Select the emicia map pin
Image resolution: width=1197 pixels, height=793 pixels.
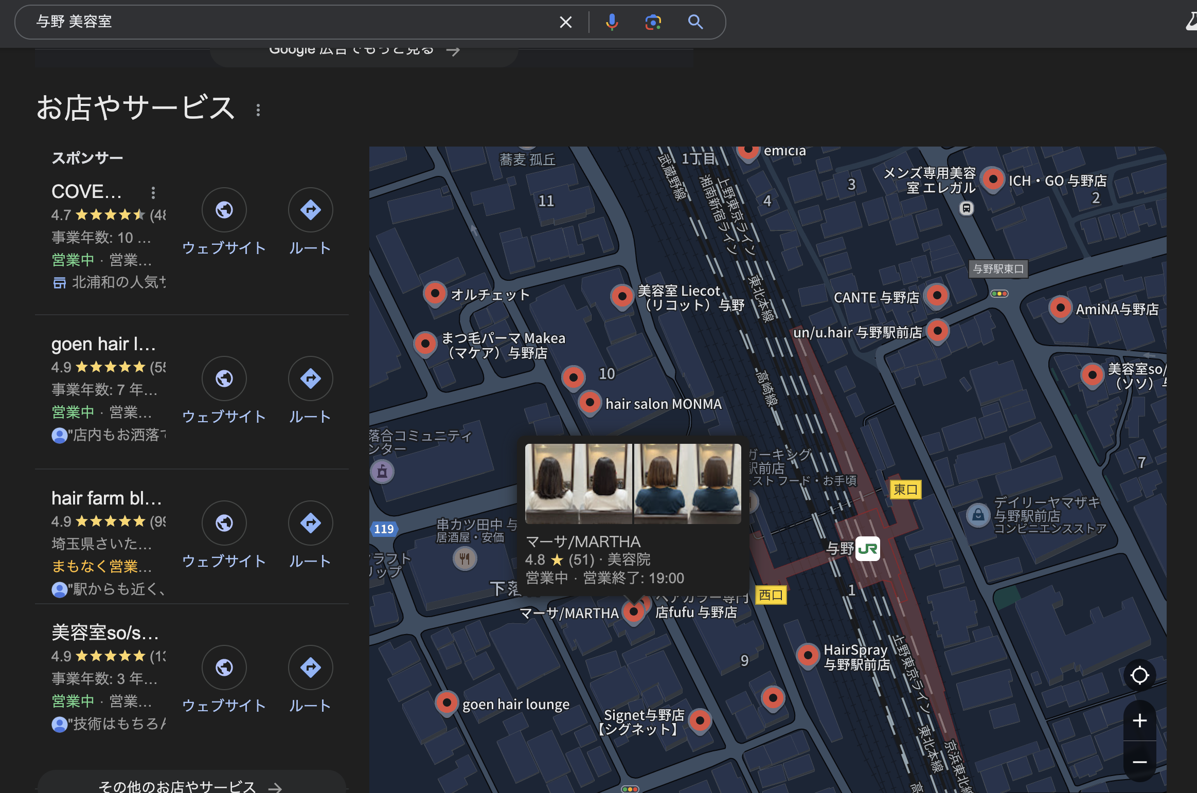(748, 153)
